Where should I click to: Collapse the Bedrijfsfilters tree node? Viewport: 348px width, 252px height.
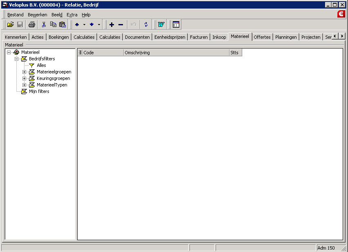[x=16, y=59]
